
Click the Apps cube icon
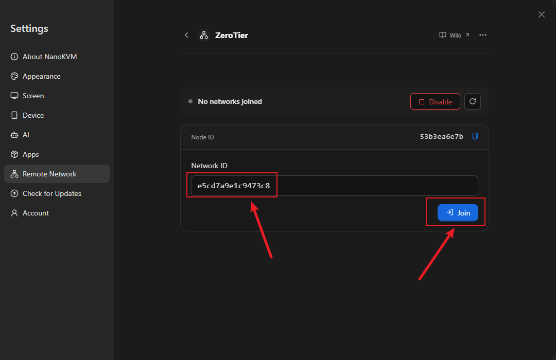coord(14,154)
